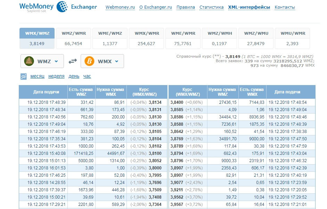Click the date 19.12.2018 17:38:38
327x209 pixels.
pos(288,132)
